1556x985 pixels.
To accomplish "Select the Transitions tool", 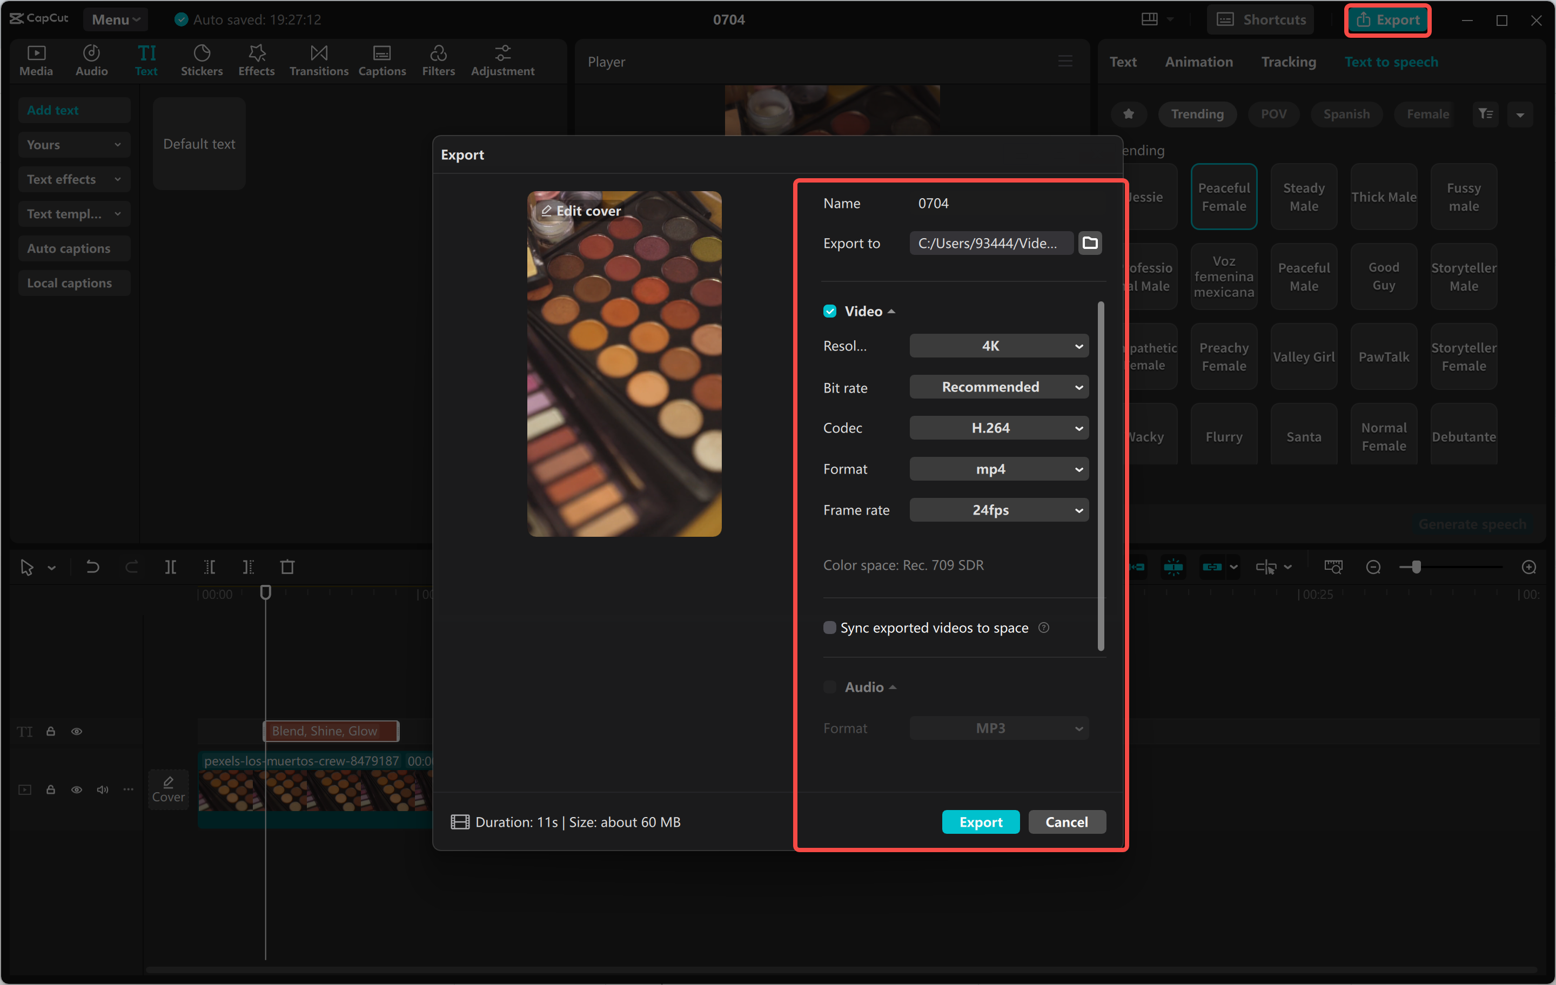I will click(318, 60).
